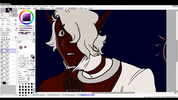Open the File menu
Screen dimensions: 178x100
coord(3,6)
